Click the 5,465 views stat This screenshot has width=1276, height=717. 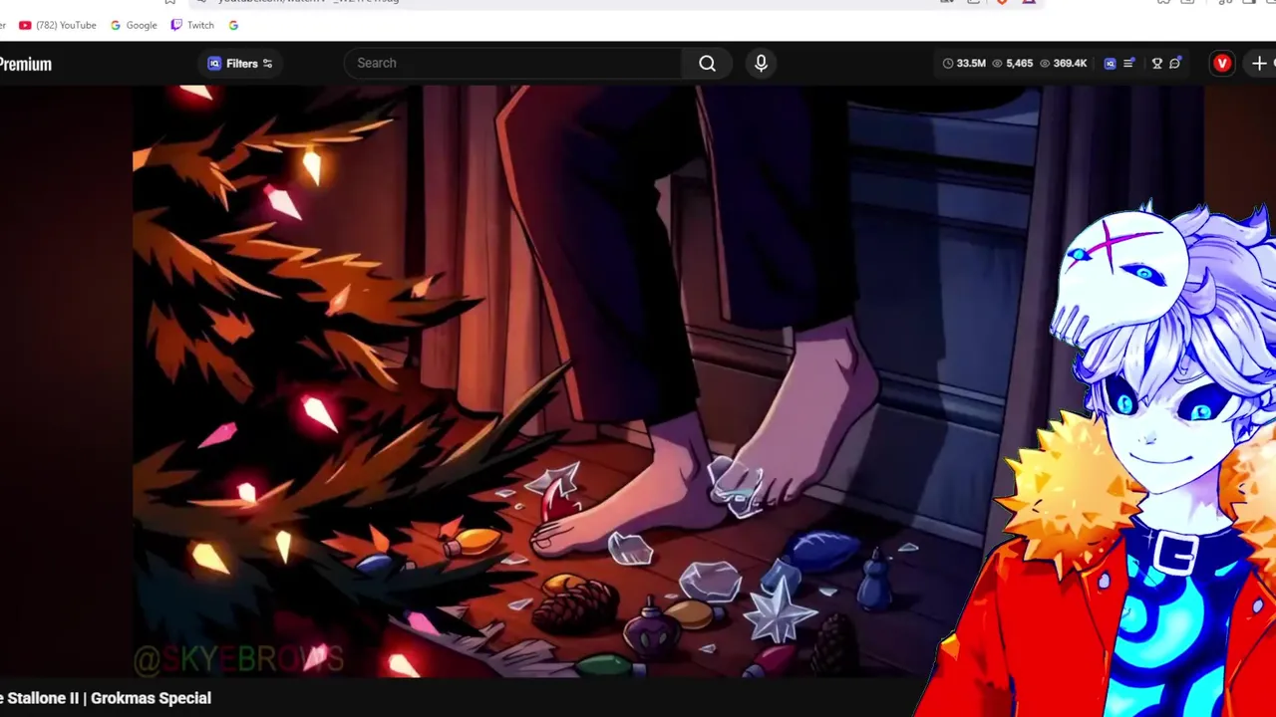pos(1012,64)
